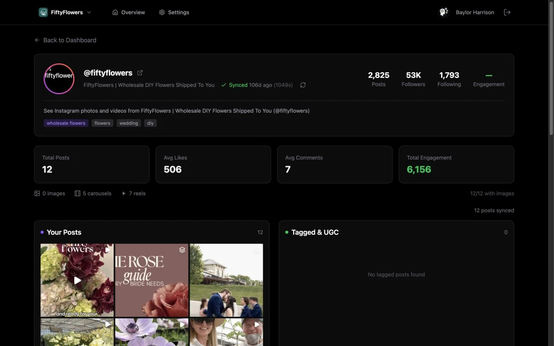
Task: Click the logout icon near Baylor Harrison
Action: (507, 12)
